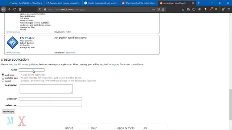
Task: Open the FS Poster app title link
Action: [x=27, y=38]
